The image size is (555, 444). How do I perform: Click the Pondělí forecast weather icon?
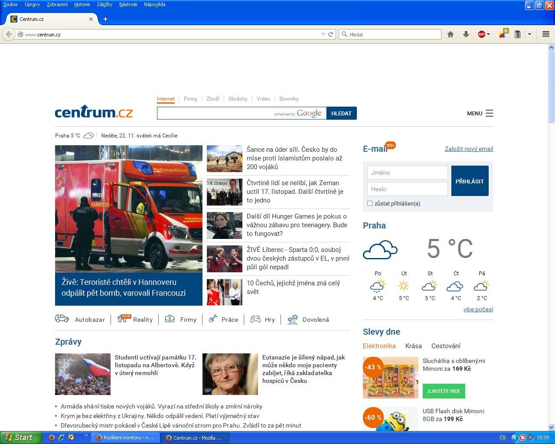[x=378, y=286]
